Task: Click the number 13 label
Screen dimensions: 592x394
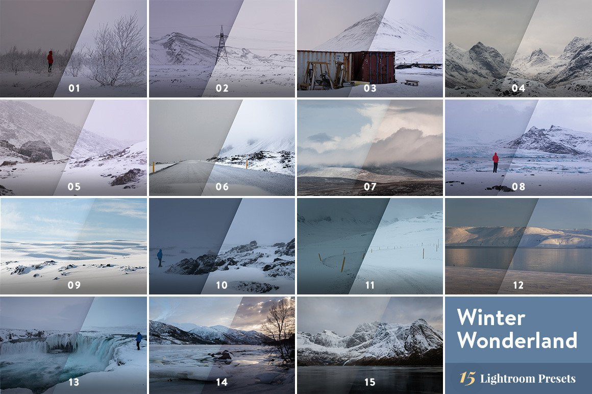Action: (x=74, y=382)
